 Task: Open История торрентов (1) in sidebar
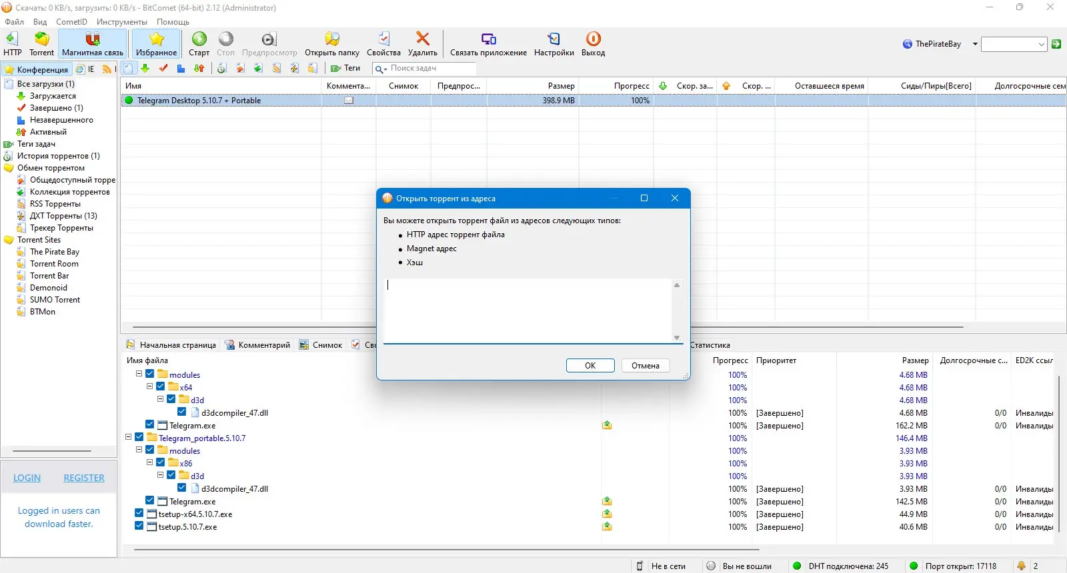[58, 156]
